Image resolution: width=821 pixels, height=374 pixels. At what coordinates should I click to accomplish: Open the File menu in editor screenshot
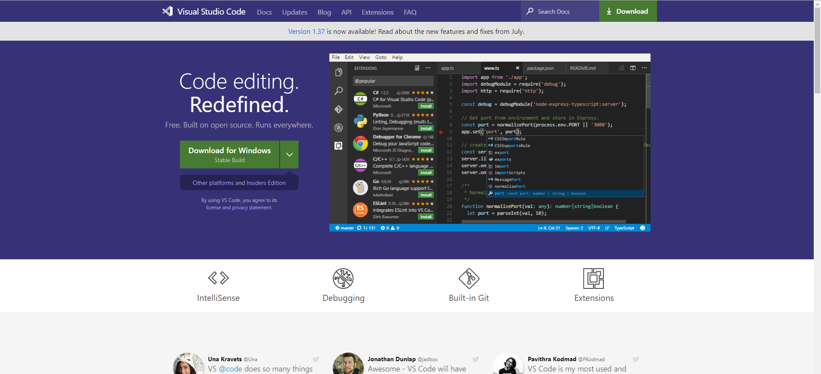pos(336,57)
